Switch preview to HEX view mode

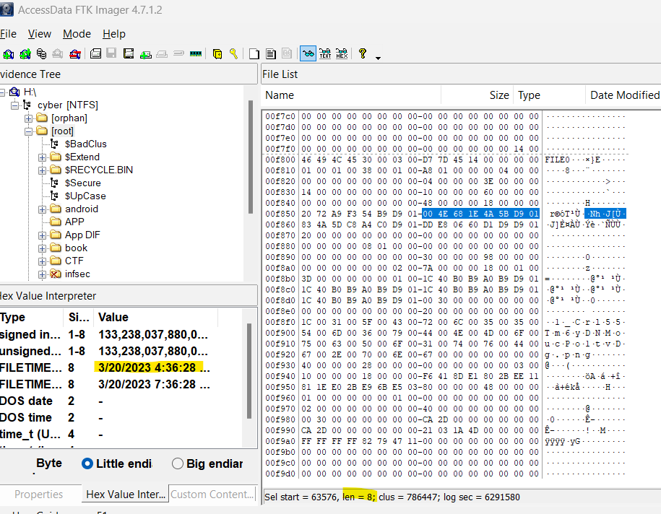(x=342, y=54)
